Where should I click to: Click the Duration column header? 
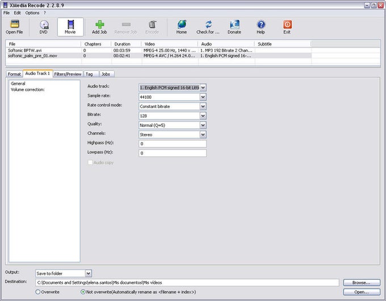click(126, 44)
